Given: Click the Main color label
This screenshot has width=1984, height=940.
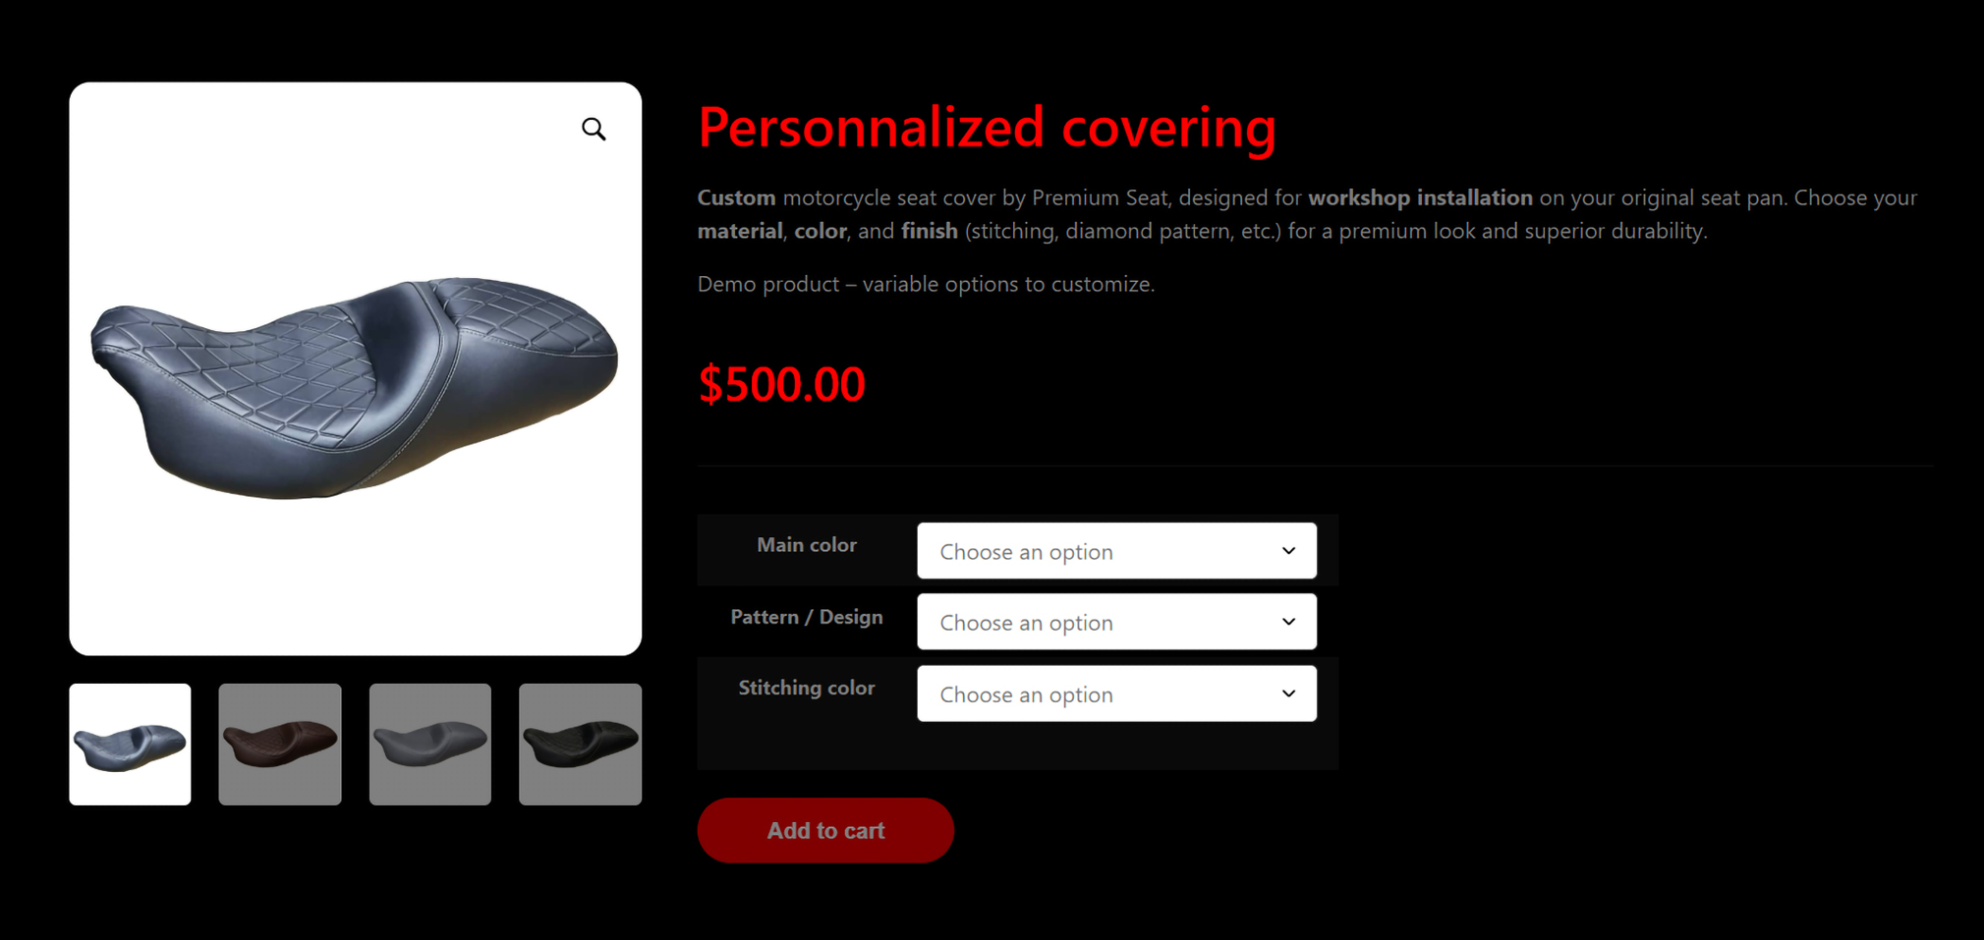Looking at the screenshot, I should click(807, 545).
